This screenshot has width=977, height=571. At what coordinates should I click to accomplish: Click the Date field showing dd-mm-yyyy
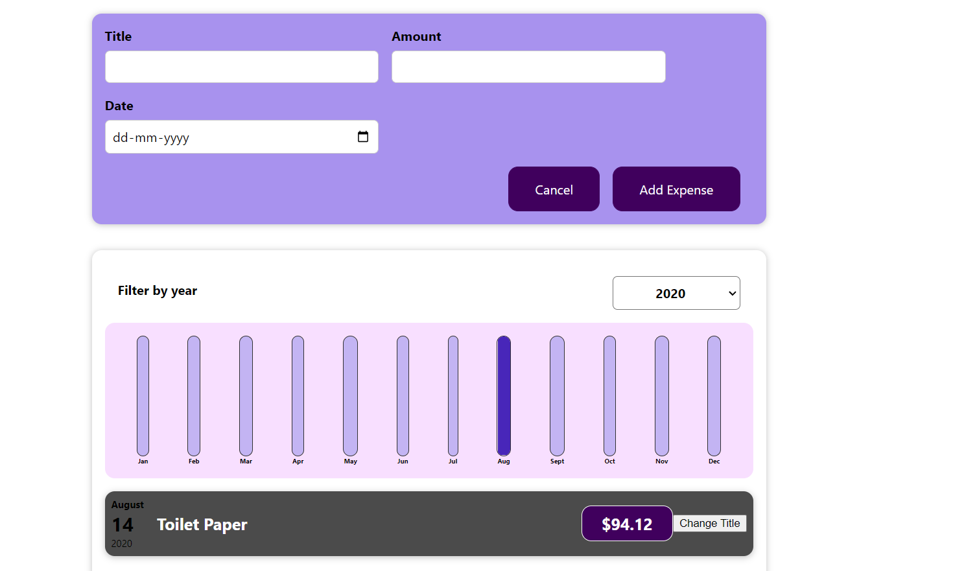pos(242,137)
